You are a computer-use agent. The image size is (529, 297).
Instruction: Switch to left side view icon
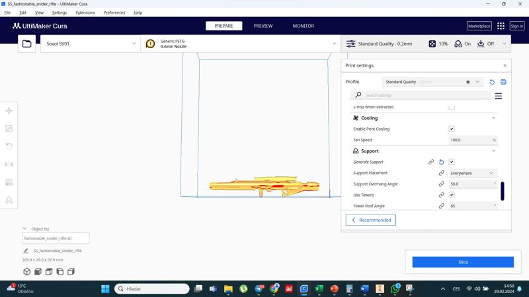(x=60, y=271)
